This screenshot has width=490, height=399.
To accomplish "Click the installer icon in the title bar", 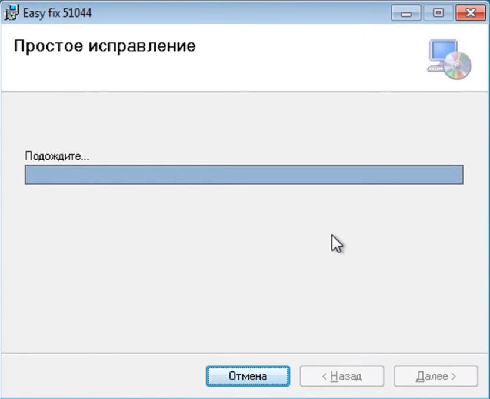I will (x=12, y=12).
